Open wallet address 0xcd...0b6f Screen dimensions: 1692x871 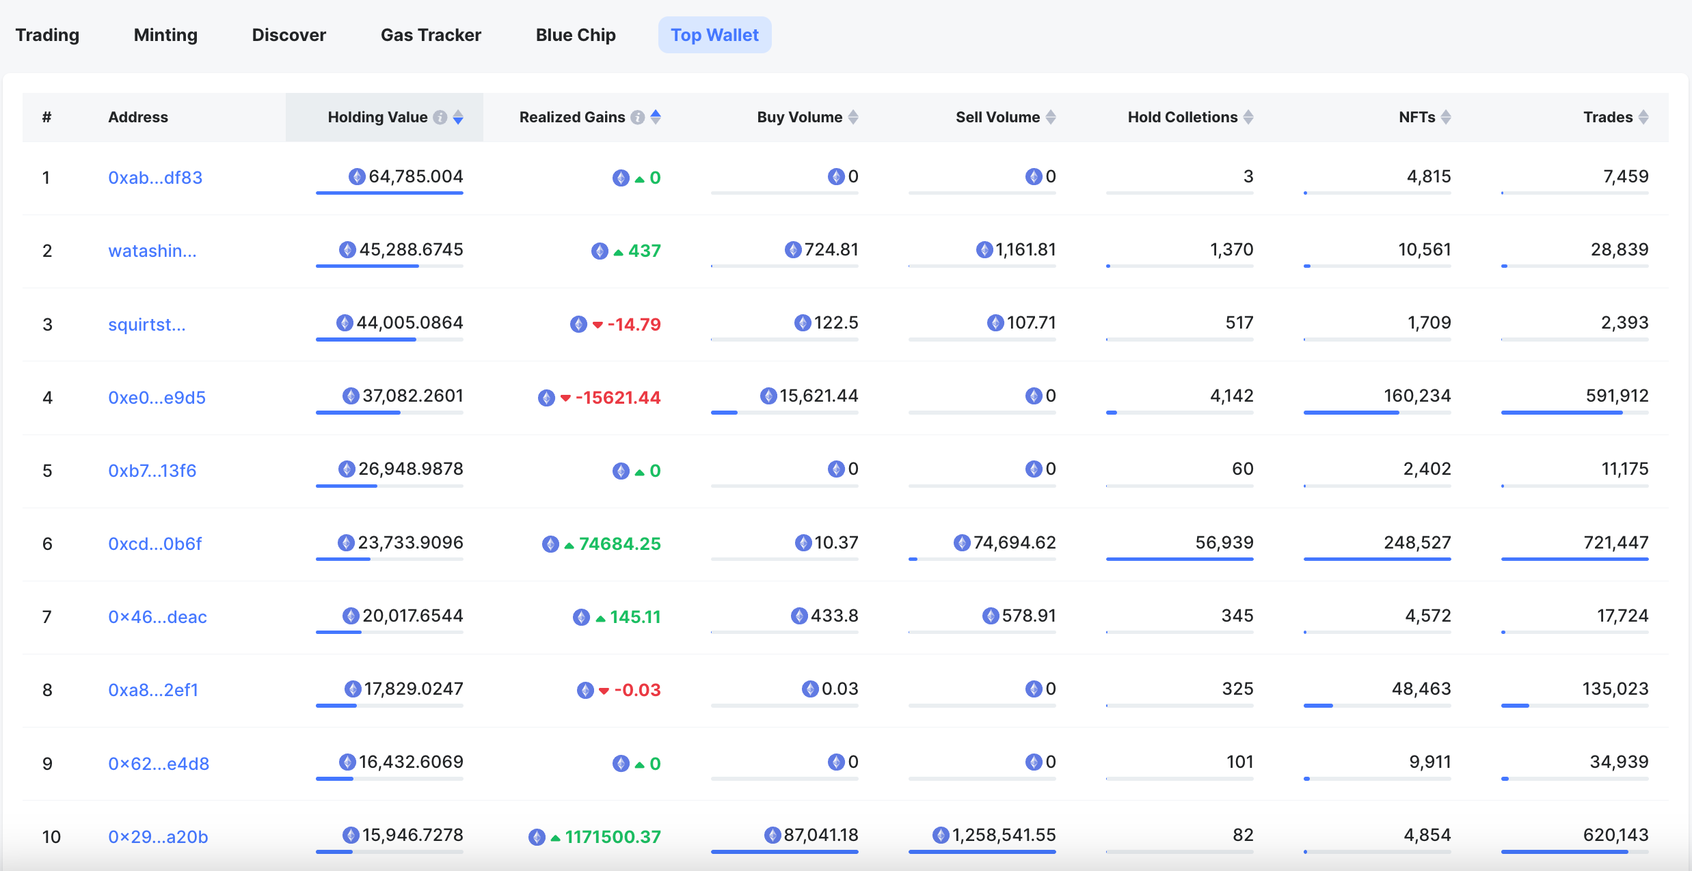pyautogui.click(x=156, y=543)
